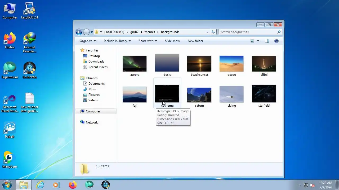Click the backgrounds breadcrumb segment
Viewport: 339px width, 190px height.
point(170,32)
